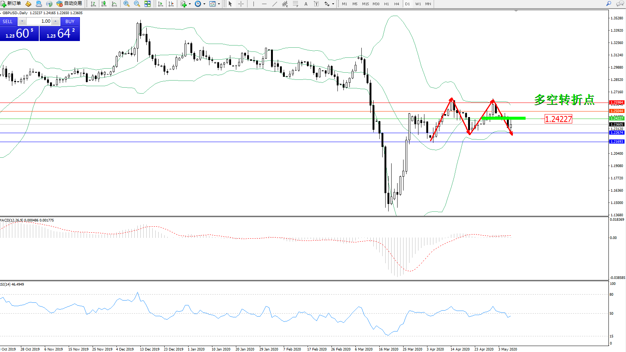Open the chart templates dropdown arrow
The height and width of the screenshot is (352, 626).
point(219,4)
